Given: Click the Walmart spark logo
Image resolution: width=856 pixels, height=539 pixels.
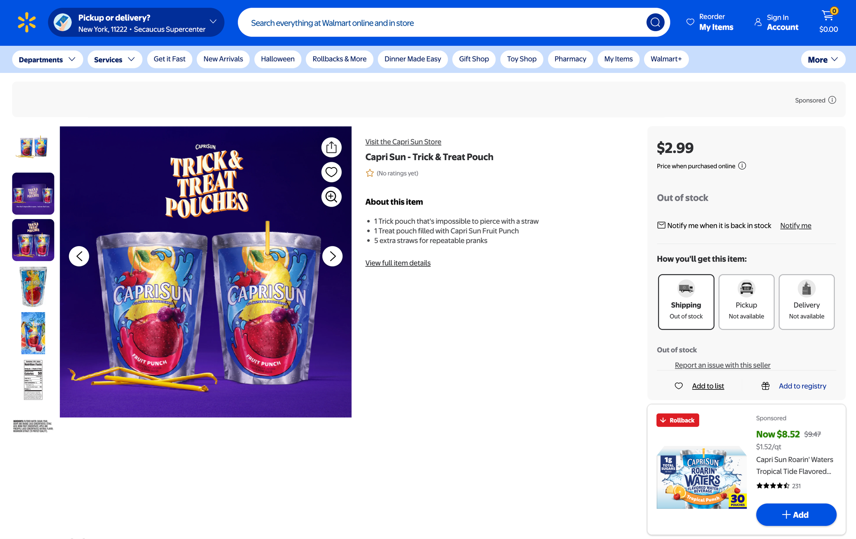Looking at the screenshot, I should click(x=27, y=22).
